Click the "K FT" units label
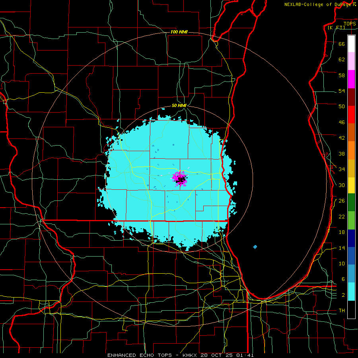358x358 pixels. click(336, 27)
